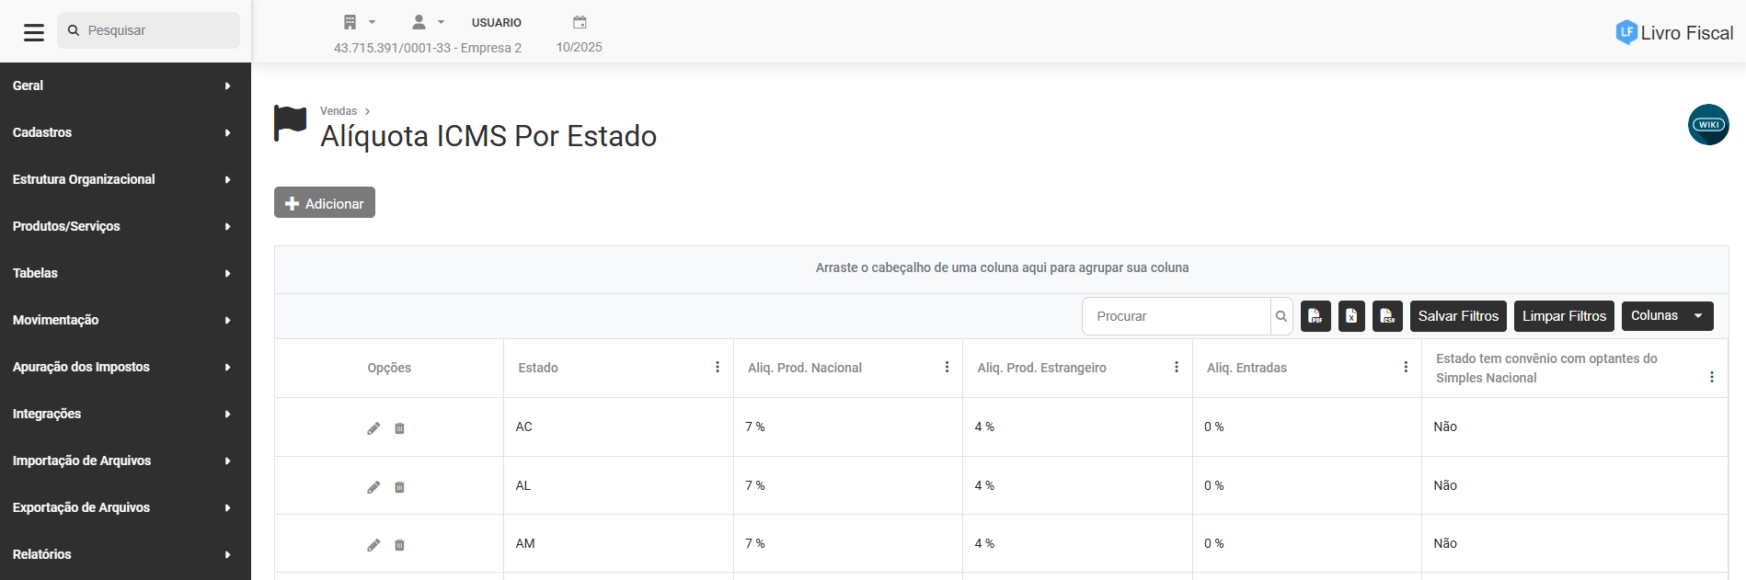The height and width of the screenshot is (580, 1746).
Task: Open the Wiki help icon
Action: (x=1708, y=125)
